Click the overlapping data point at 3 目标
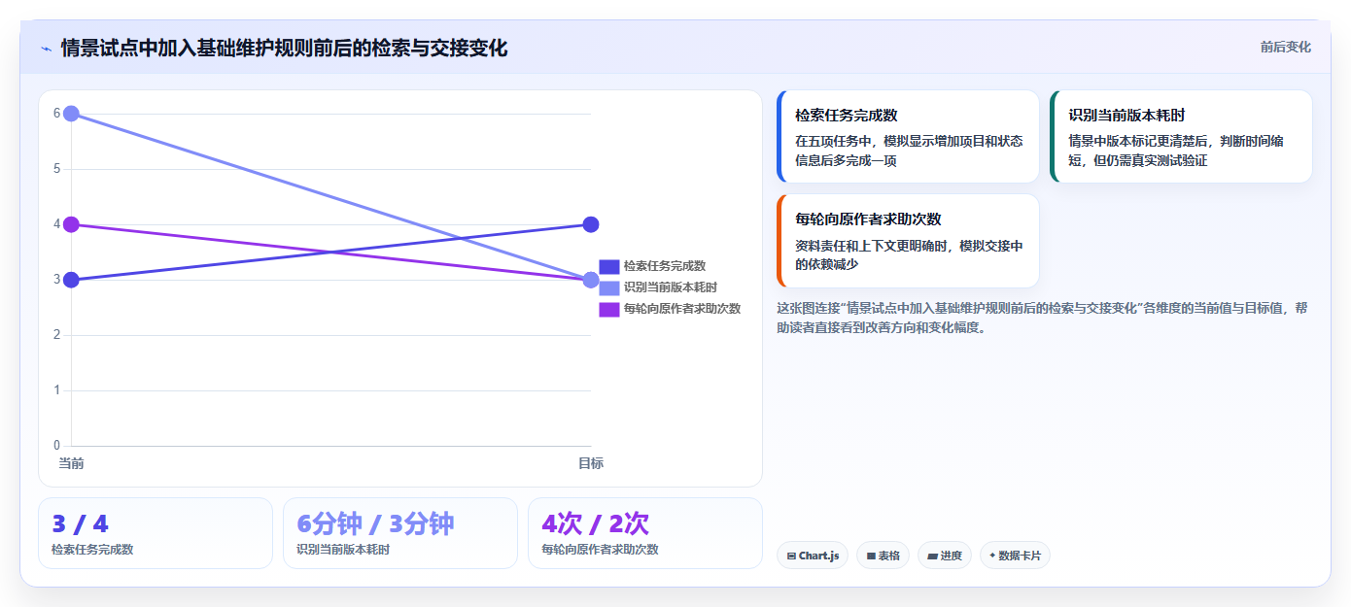Image resolution: width=1351 pixels, height=607 pixels. point(591,280)
